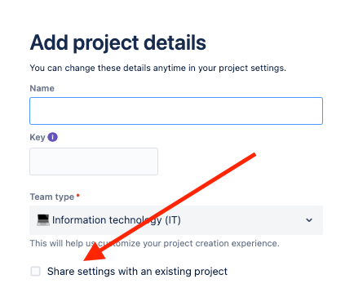Image resolution: width=354 pixels, height=301 pixels.
Task: Click the 'customize your project creation experience' hint
Action: click(x=188, y=243)
